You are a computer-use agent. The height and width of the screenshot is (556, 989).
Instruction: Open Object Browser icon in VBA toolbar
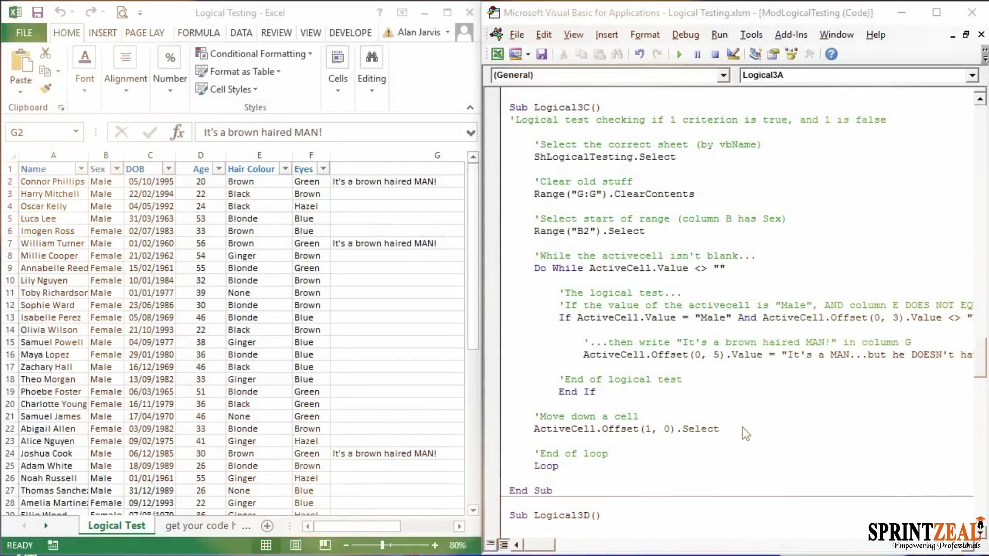(x=791, y=54)
